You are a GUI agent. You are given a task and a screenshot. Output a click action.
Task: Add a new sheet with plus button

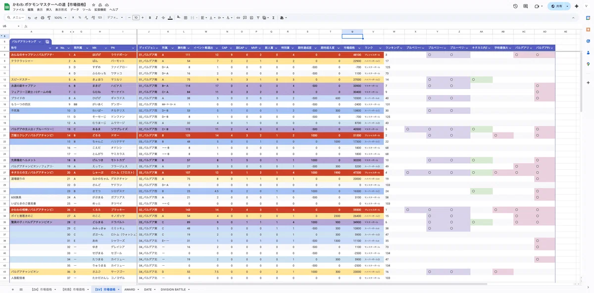13,289
